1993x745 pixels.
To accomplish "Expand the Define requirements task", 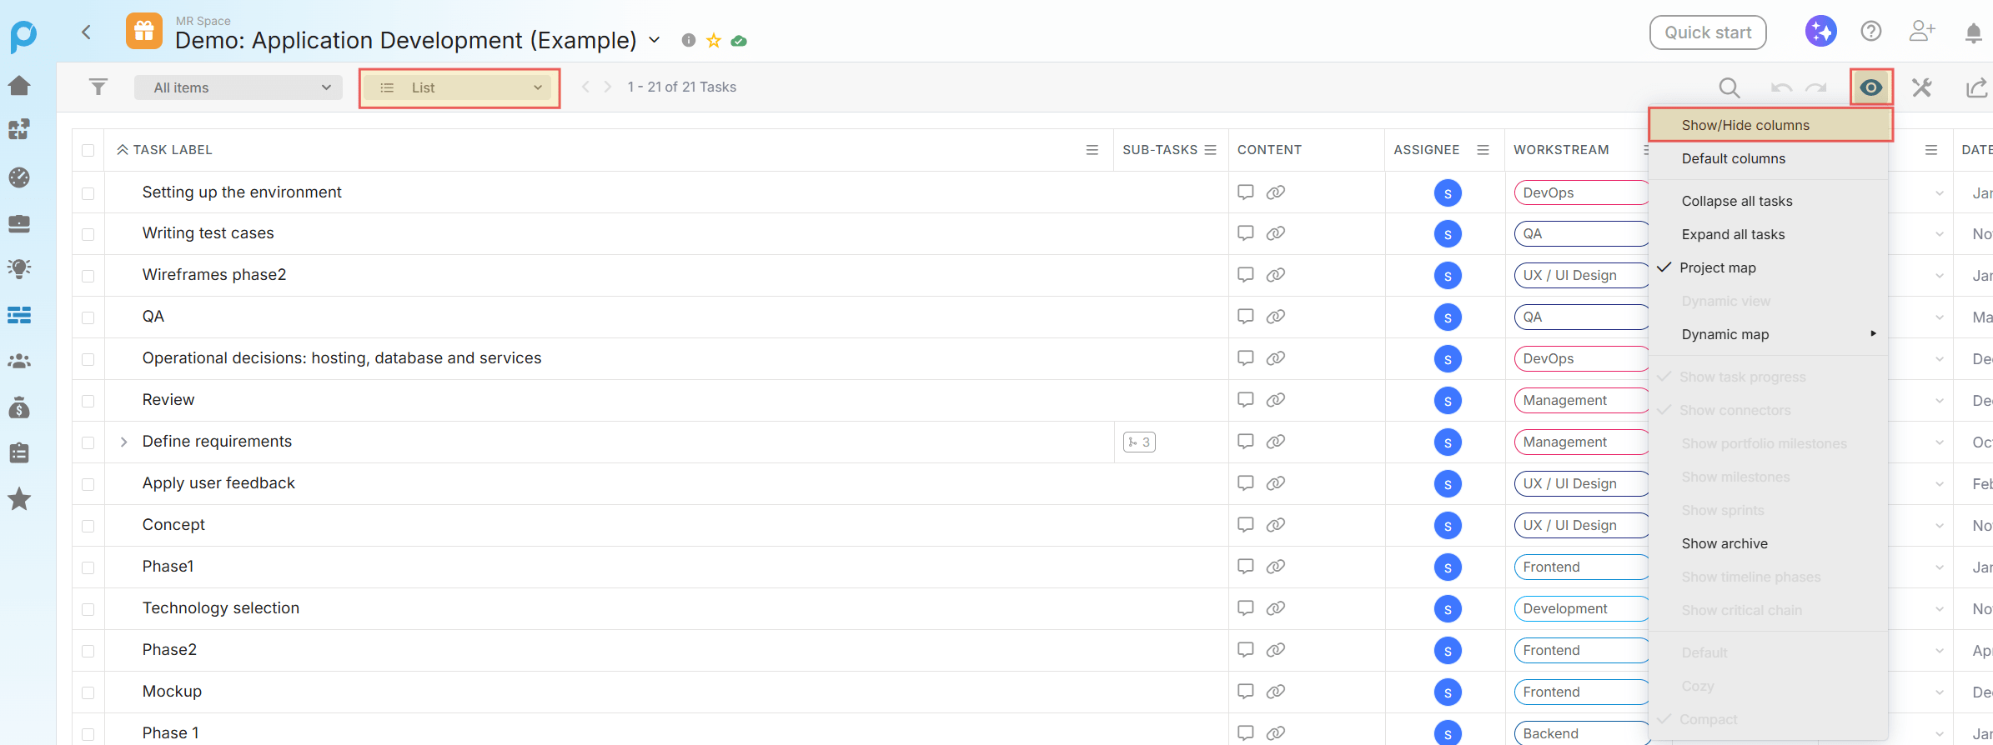I will pos(123,442).
